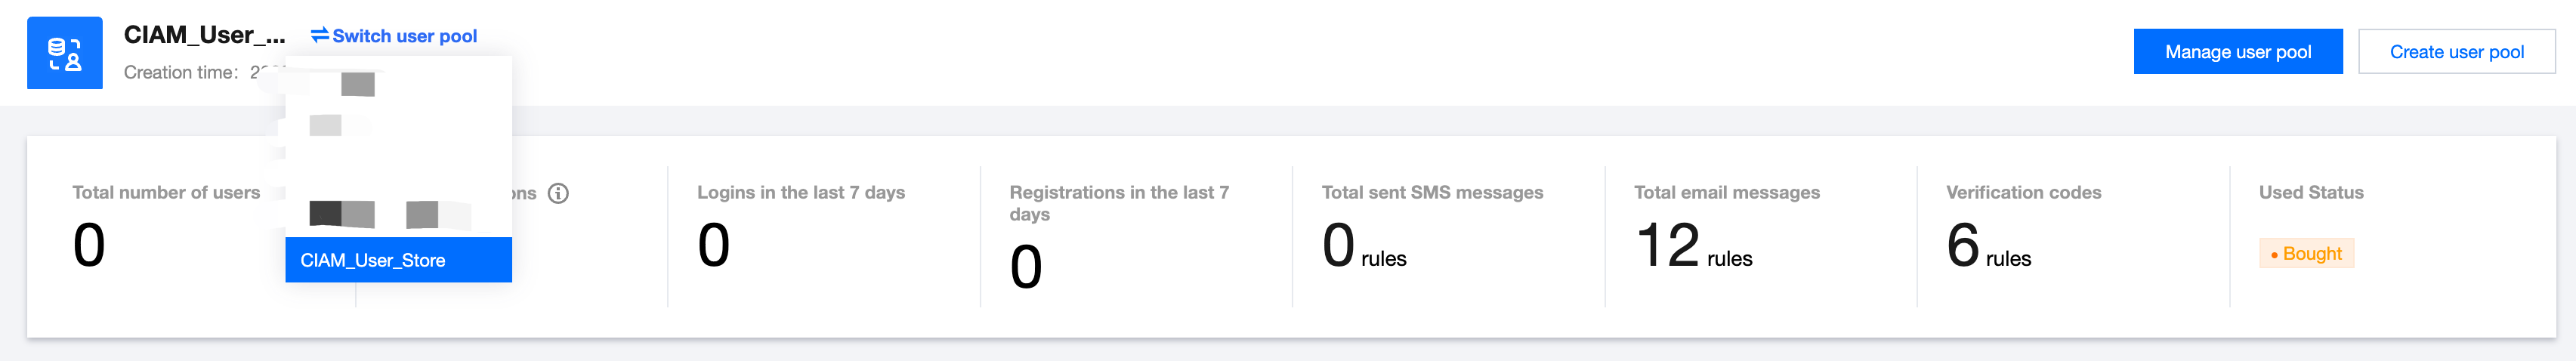Click the Total email messages label
This screenshot has width=2576, height=361.
pos(1726,192)
